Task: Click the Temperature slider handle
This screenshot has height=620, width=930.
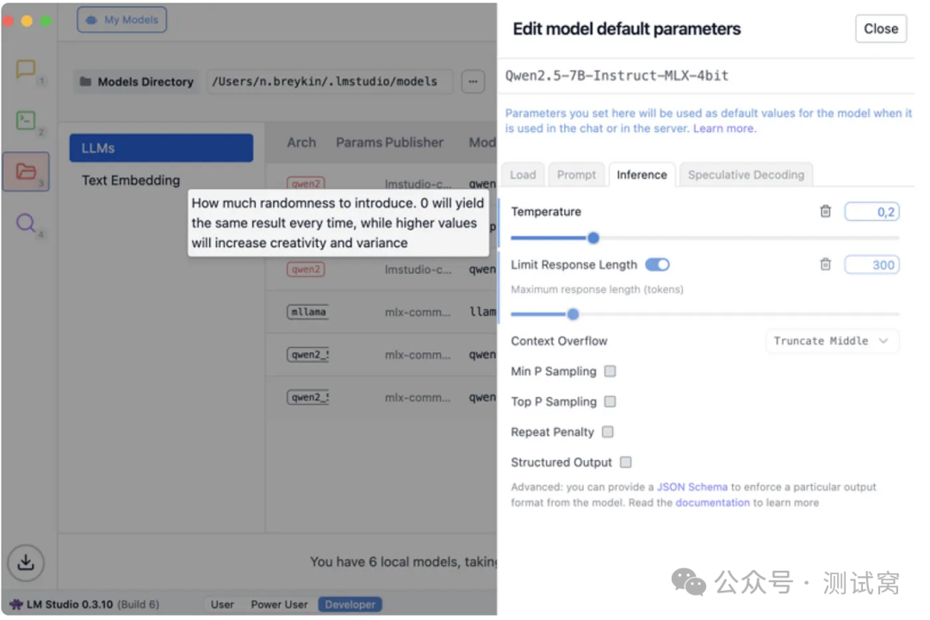Action: [593, 239]
